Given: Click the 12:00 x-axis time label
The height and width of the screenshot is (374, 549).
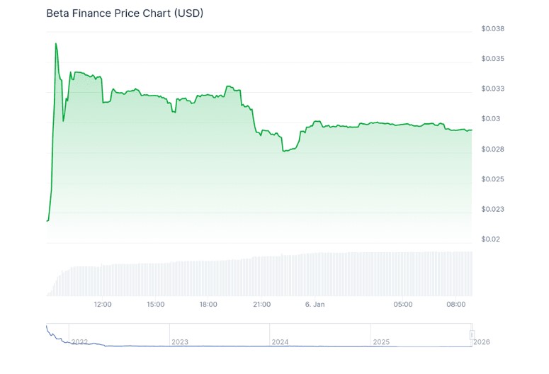Looking at the screenshot, I should coord(103,305).
